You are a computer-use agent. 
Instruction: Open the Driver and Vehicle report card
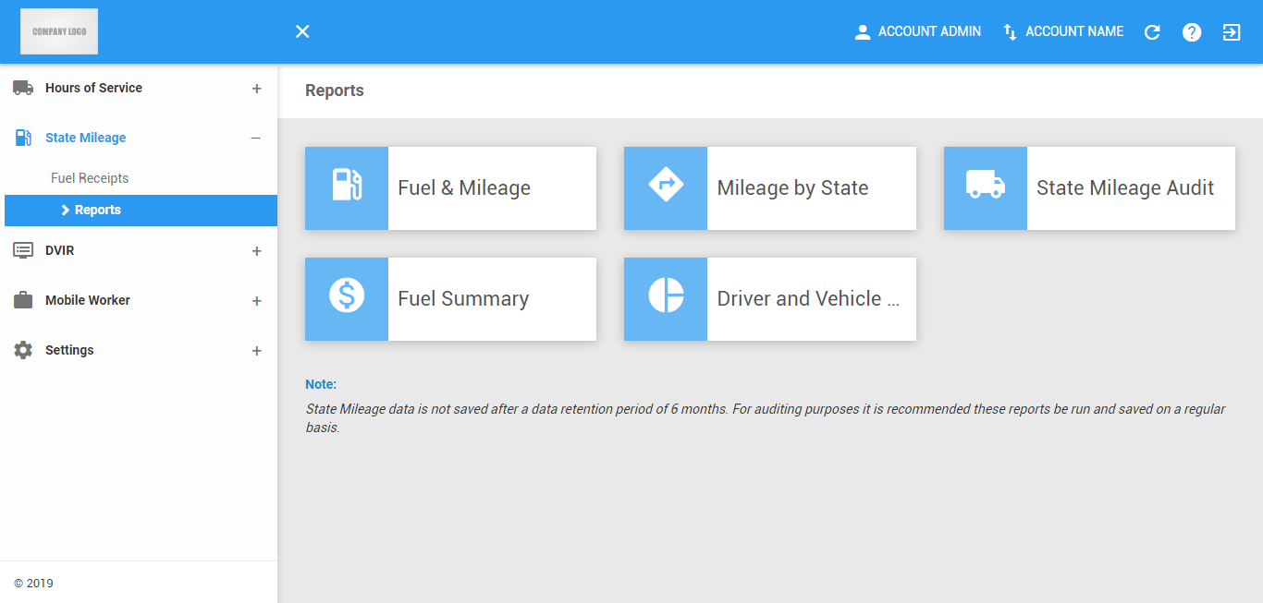pyautogui.click(x=770, y=299)
